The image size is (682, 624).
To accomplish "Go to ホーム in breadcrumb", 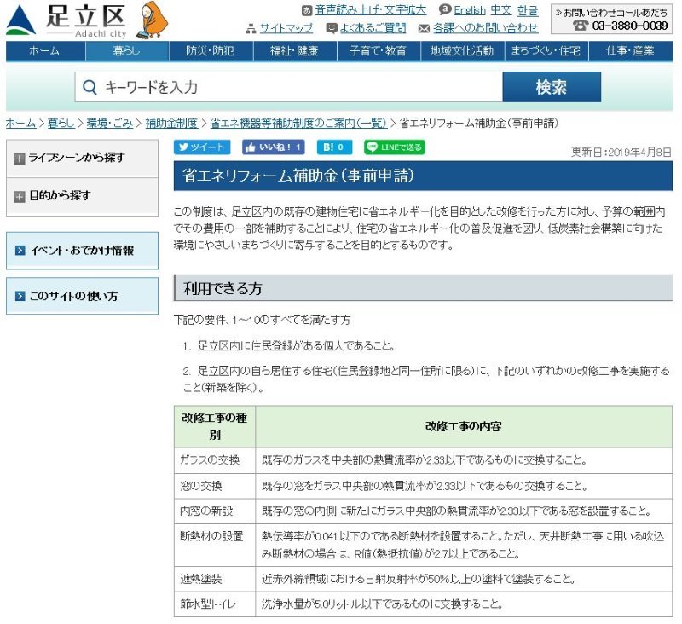I will (x=20, y=124).
